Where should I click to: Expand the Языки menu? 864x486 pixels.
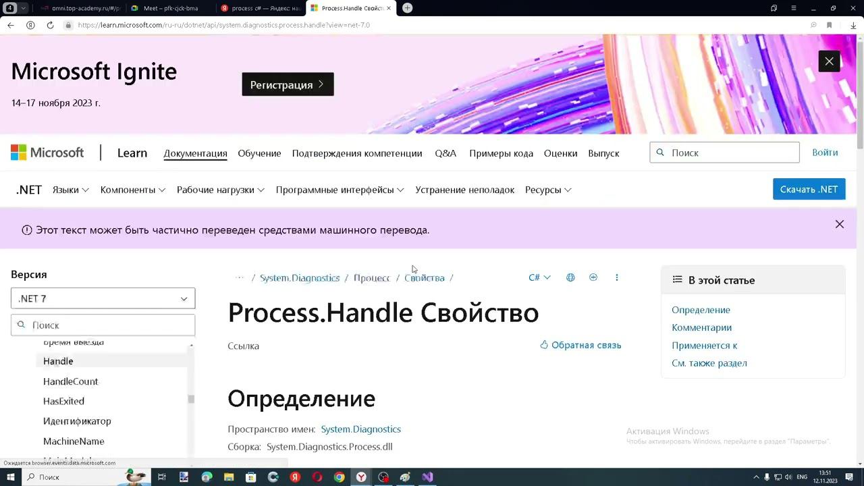coord(71,190)
